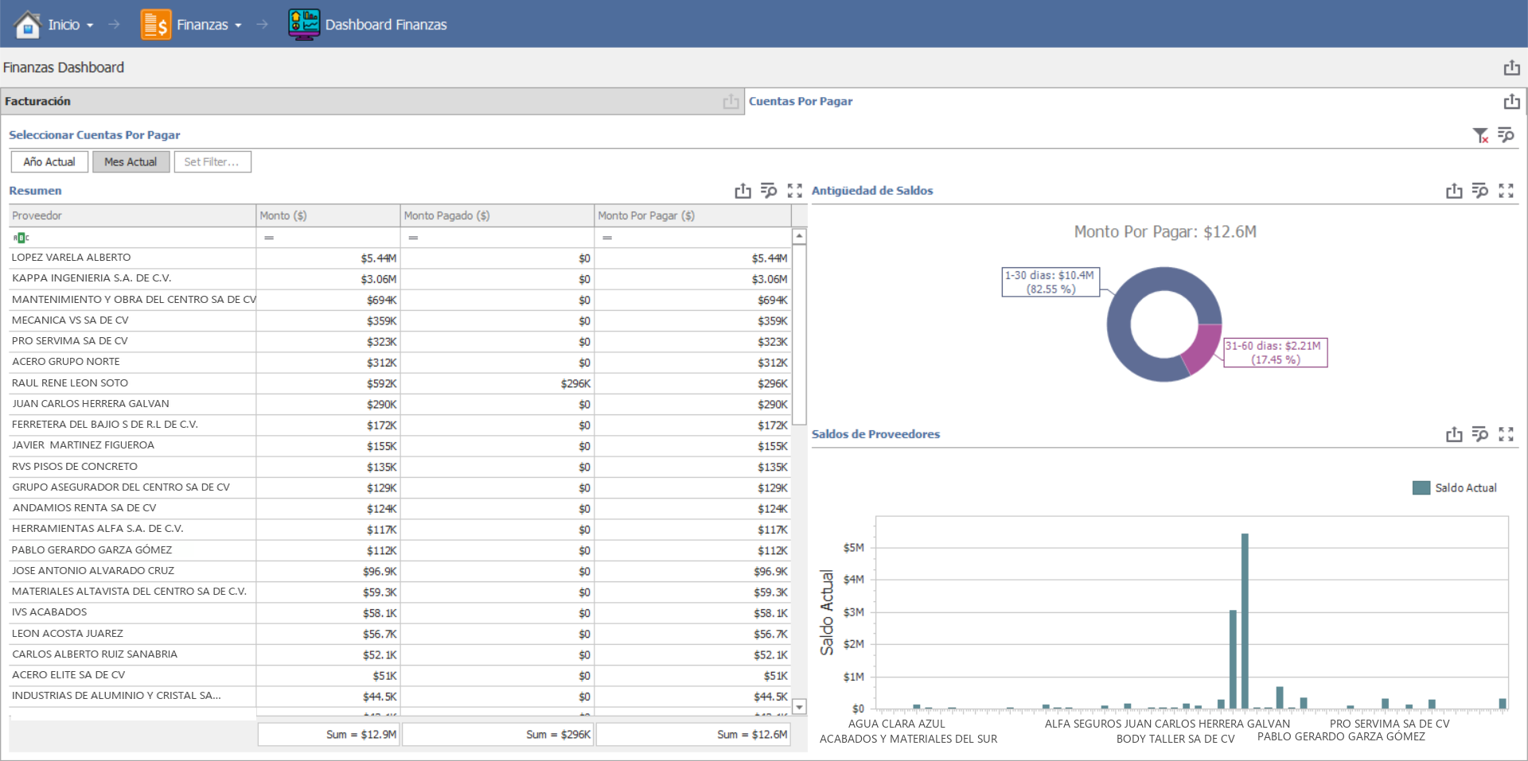Screen dimensions: 1528x761
Task: Inspect data of Saldos de Proveedores
Action: 1480,434
